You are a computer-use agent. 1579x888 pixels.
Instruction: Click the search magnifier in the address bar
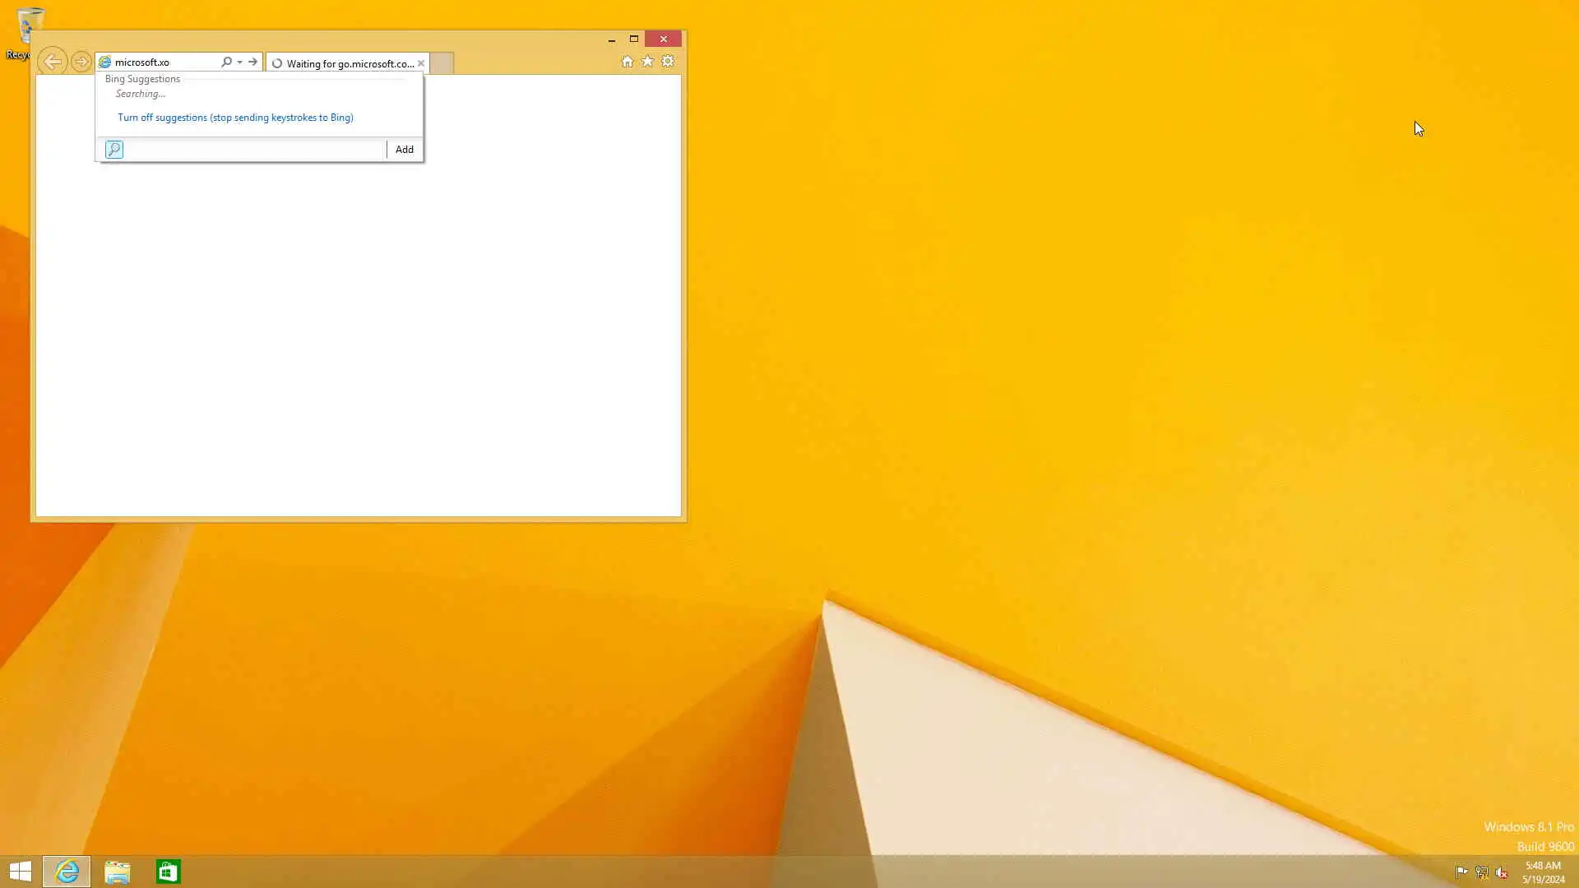point(226,62)
